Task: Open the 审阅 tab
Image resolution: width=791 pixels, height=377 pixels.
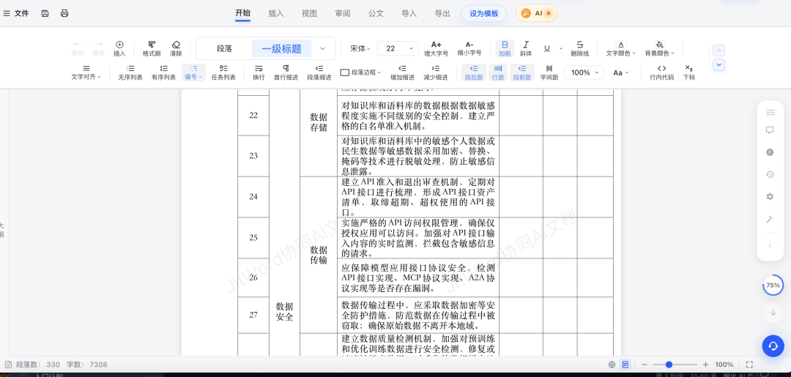Action: [x=343, y=14]
